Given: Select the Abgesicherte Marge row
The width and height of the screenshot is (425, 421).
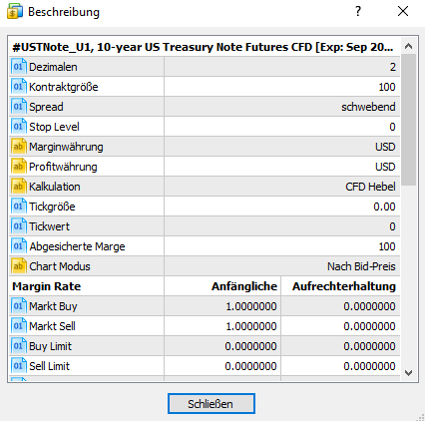Looking at the screenshot, I should coord(205,246).
